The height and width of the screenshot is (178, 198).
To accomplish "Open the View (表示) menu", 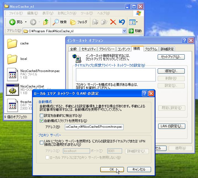I will click(48, 13).
